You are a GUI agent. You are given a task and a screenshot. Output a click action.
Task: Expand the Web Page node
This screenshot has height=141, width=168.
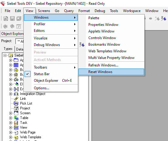click(10, 132)
